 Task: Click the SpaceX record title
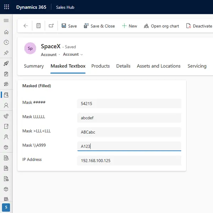[x=51, y=46]
